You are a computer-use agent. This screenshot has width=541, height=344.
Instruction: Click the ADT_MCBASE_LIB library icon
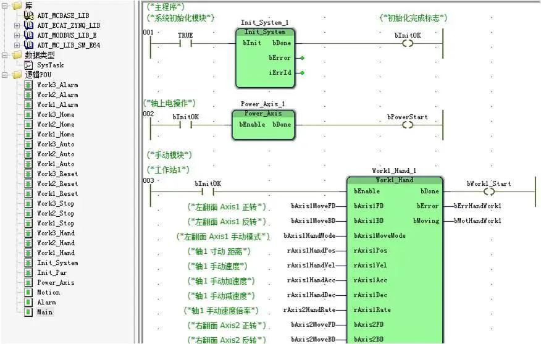coord(28,15)
